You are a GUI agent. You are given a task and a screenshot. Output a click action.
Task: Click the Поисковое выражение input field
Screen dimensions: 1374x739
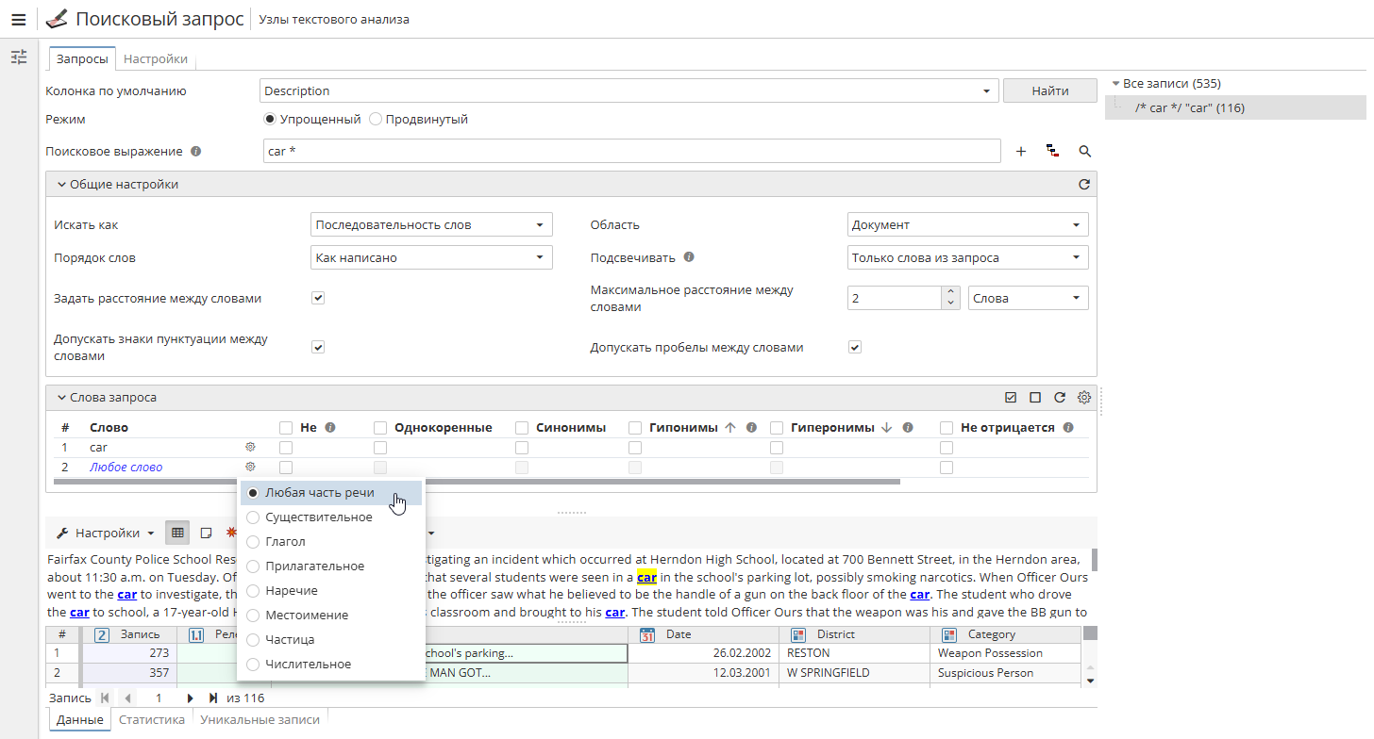pyautogui.click(x=631, y=151)
